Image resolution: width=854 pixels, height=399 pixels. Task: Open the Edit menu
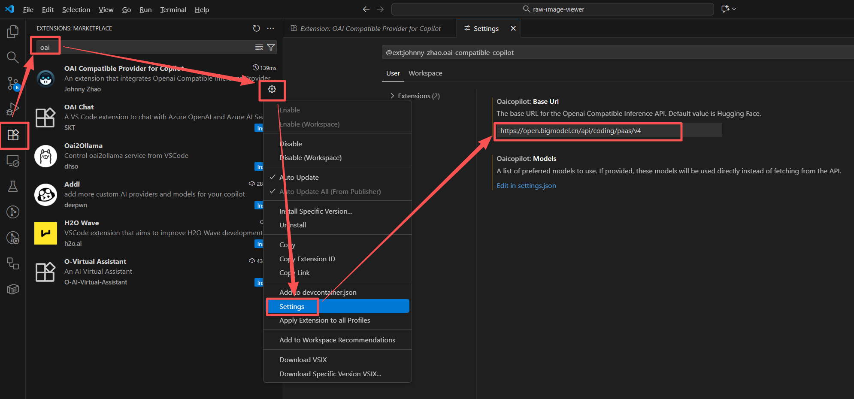(48, 9)
